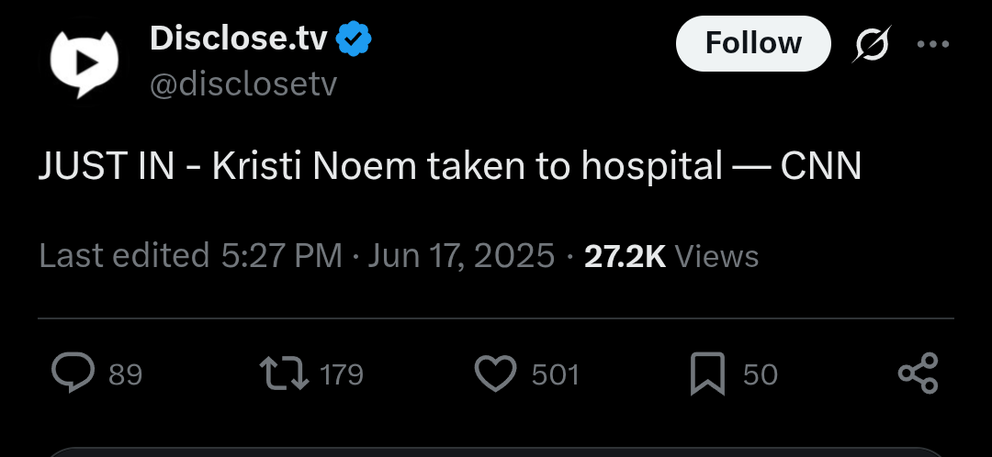Share the post via share icon

coord(918,373)
